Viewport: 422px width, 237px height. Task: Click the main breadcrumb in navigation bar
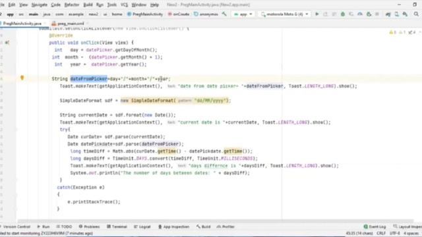(x=34, y=14)
